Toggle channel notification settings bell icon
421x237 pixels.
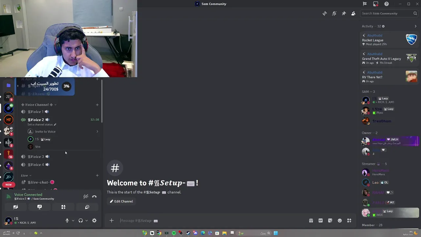point(334,13)
